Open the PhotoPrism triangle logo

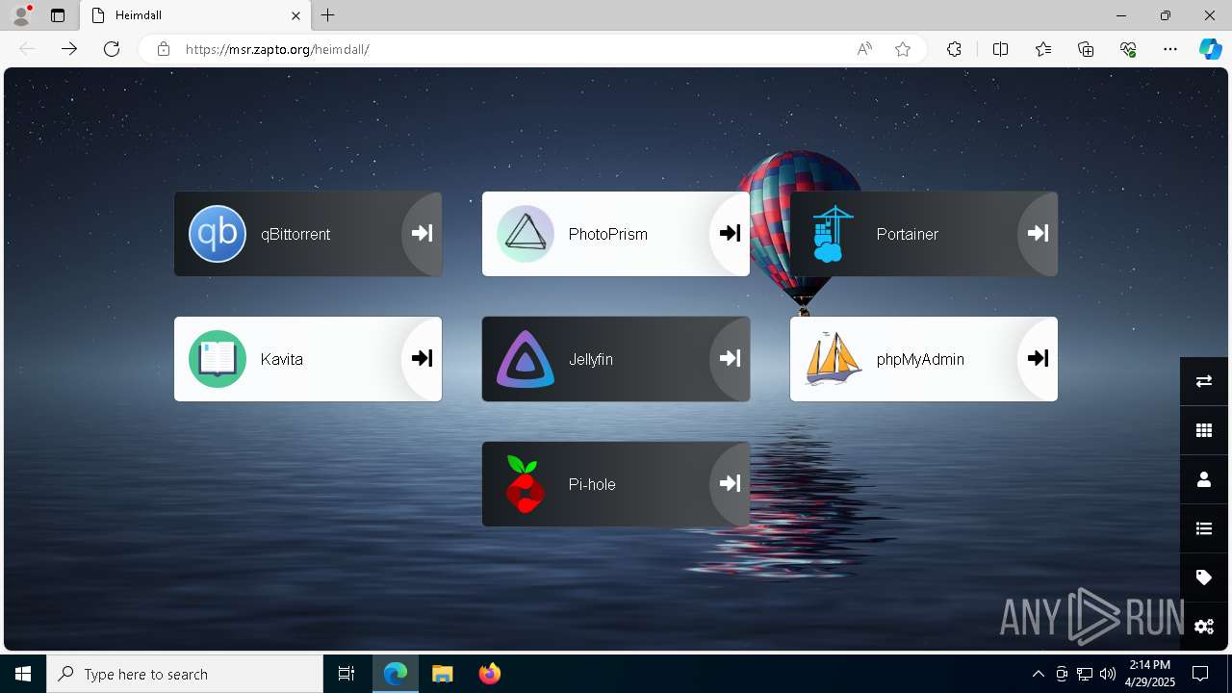pyautogui.click(x=526, y=234)
